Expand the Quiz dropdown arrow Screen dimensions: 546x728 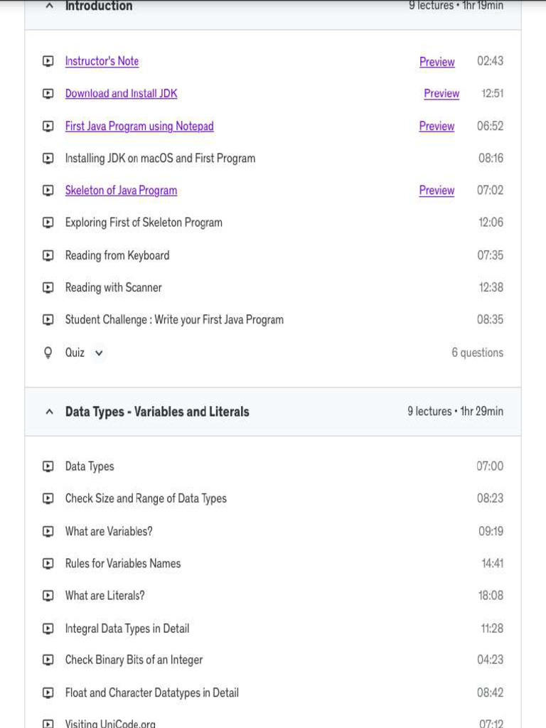tap(99, 353)
